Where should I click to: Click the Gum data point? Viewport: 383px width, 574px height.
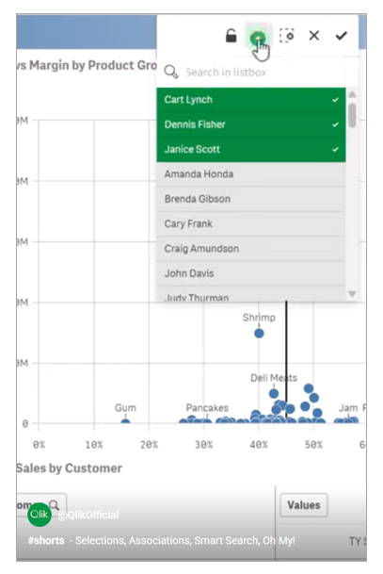[125, 421]
